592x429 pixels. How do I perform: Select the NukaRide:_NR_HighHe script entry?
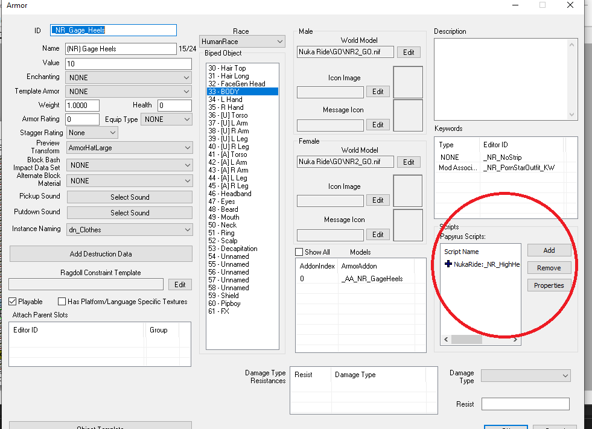pos(481,264)
